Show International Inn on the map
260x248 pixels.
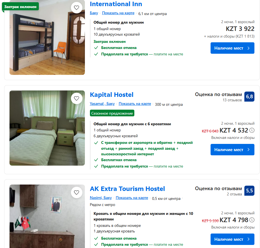118,13
